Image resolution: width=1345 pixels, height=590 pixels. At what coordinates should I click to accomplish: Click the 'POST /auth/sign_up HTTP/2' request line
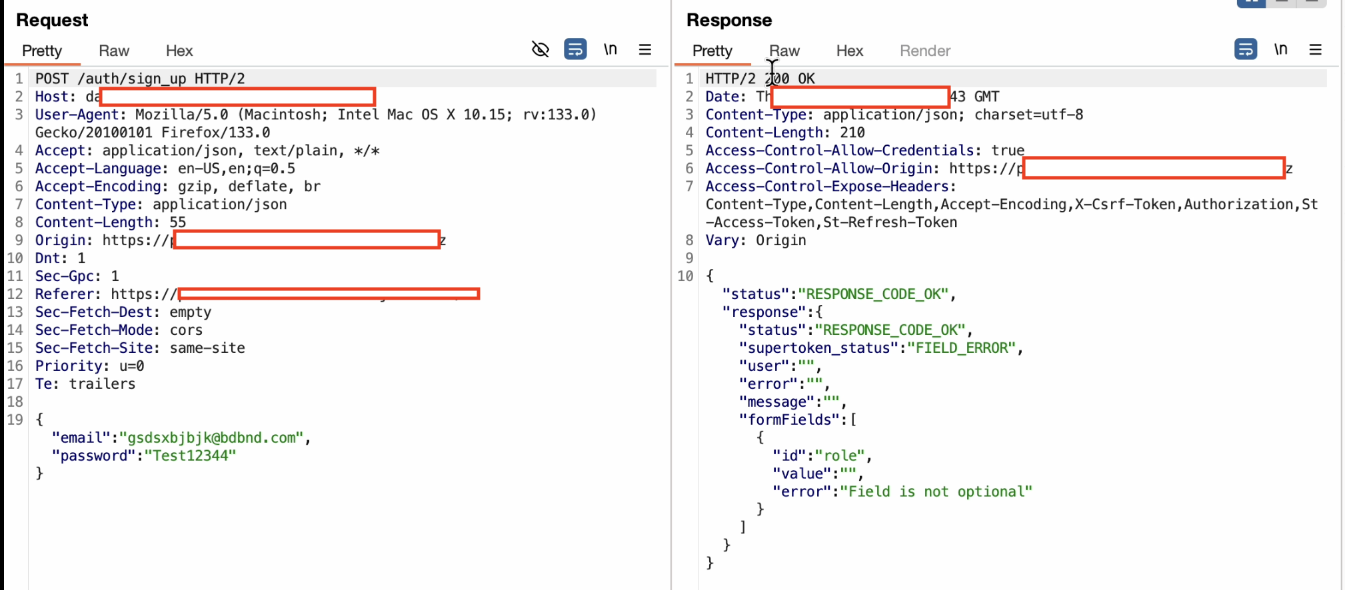(x=140, y=79)
